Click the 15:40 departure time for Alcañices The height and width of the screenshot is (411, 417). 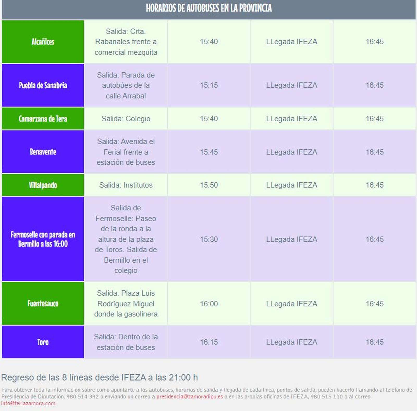pos(208,42)
